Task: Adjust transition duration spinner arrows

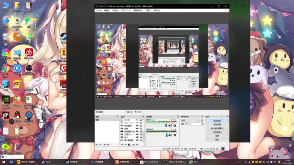Action: pos(202,124)
